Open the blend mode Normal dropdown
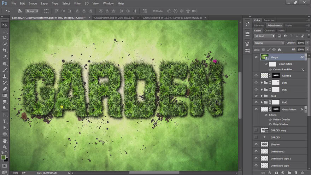This screenshot has height=175, width=311. tap(269, 43)
